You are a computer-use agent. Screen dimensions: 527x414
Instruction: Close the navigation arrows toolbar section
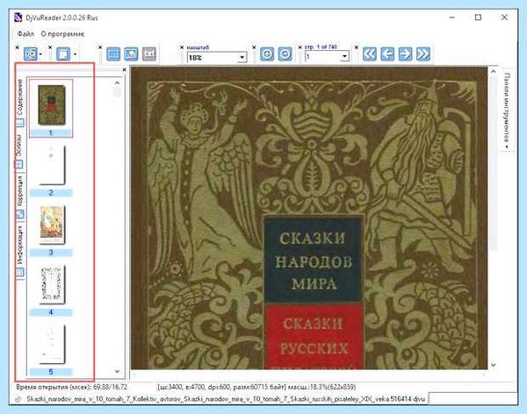[x=357, y=47]
